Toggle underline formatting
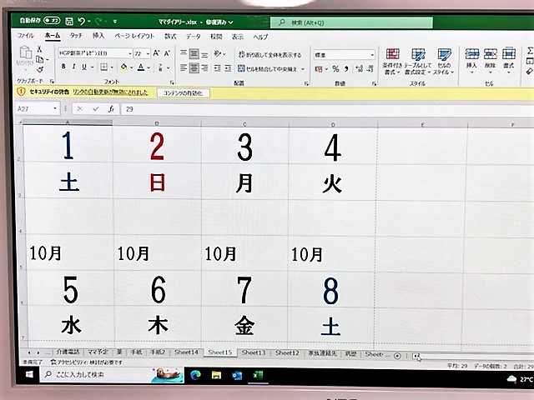Screen dimensions: 534x400 tap(84, 67)
